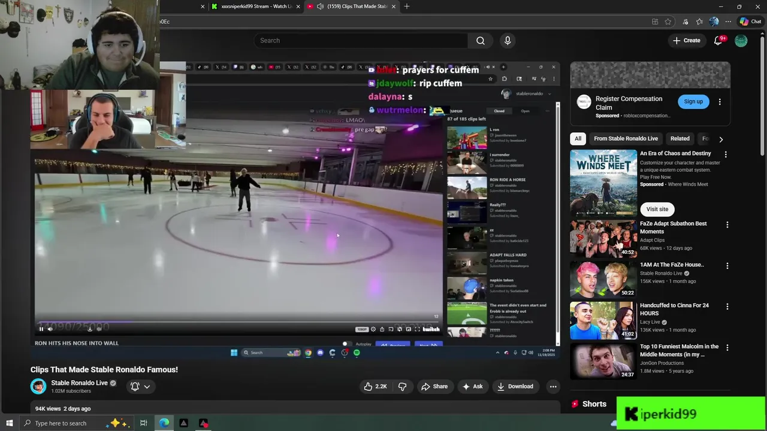The image size is (767, 431).
Task: Show more filter chips with arrow
Action: click(x=721, y=139)
